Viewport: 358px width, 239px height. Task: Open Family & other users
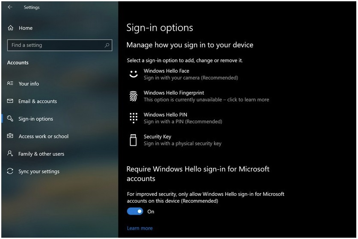click(41, 154)
